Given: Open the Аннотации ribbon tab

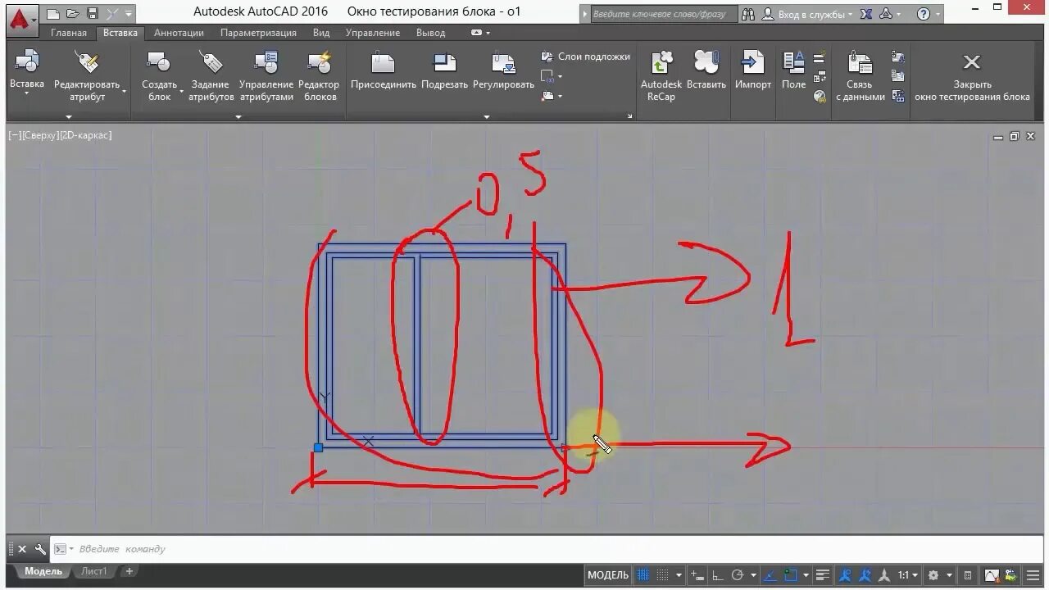Looking at the screenshot, I should [x=179, y=33].
